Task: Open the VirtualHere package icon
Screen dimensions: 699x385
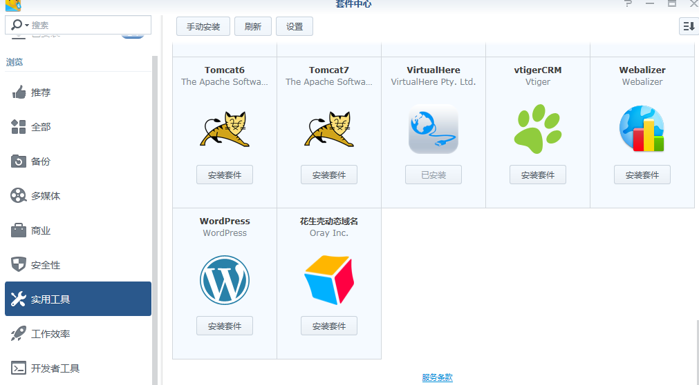Action: click(x=434, y=129)
